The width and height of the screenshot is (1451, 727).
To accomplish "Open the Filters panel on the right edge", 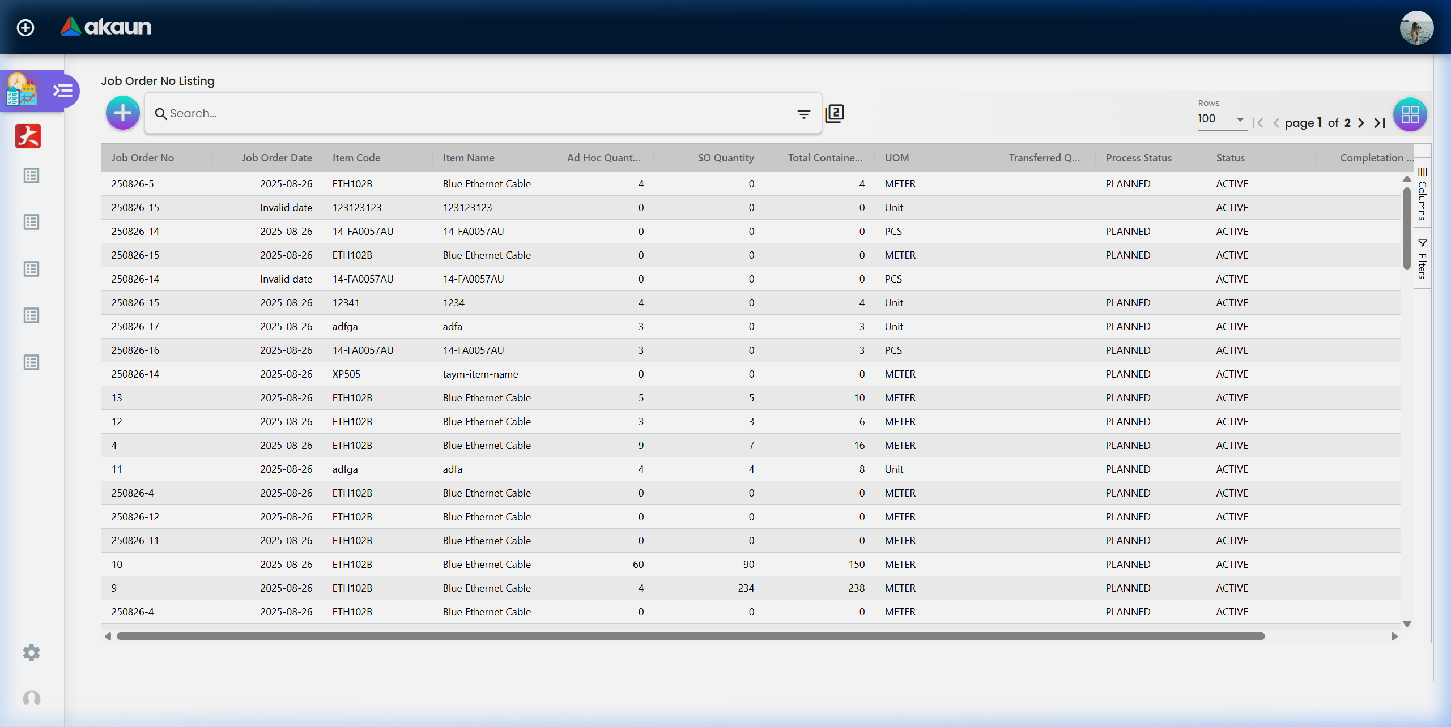I will click(1423, 260).
